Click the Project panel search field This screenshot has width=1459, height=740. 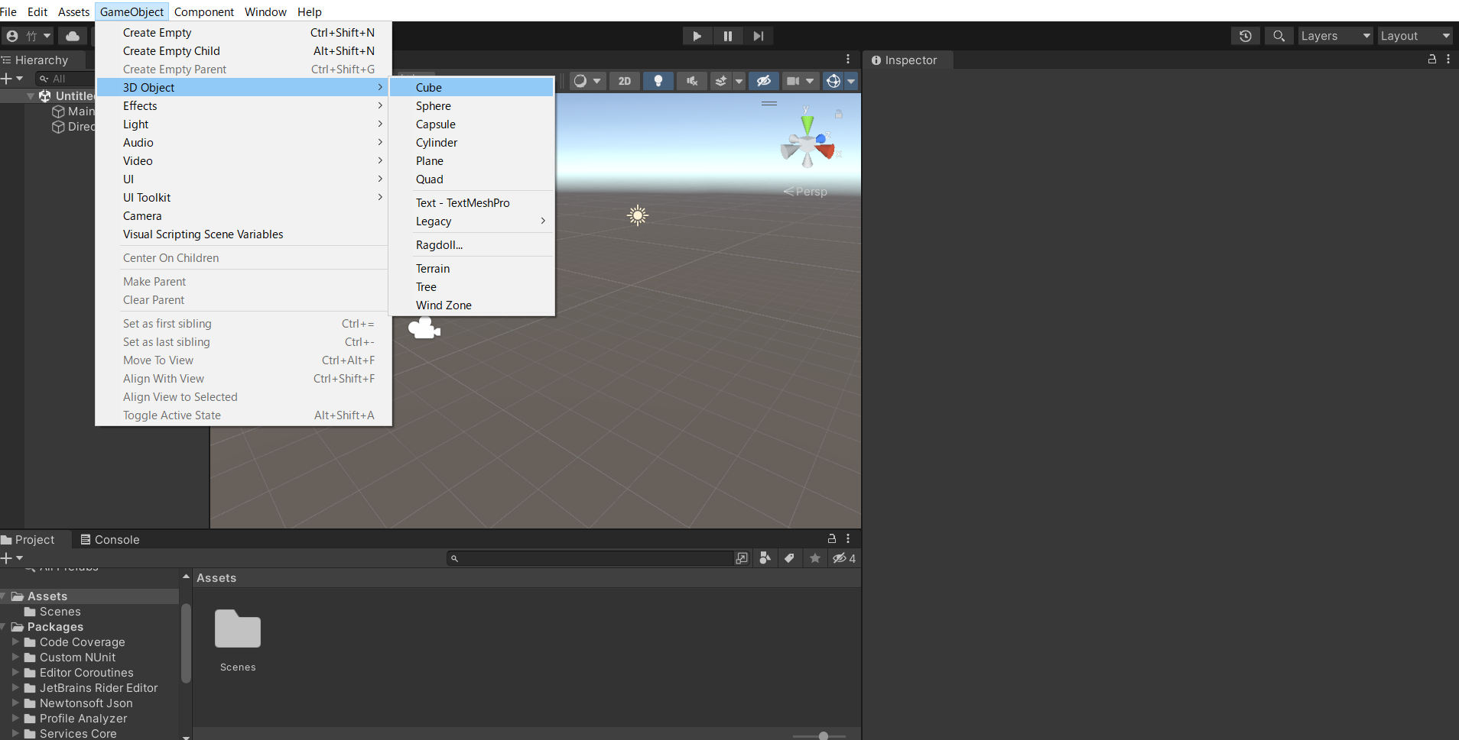pyautogui.click(x=590, y=558)
